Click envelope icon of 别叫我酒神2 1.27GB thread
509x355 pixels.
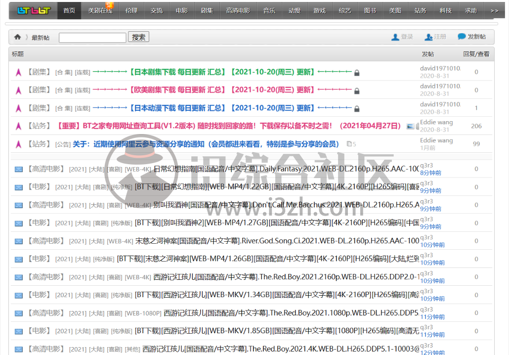[x=19, y=223]
